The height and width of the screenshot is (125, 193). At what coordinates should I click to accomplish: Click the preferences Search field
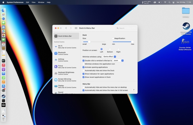pos(126,28)
